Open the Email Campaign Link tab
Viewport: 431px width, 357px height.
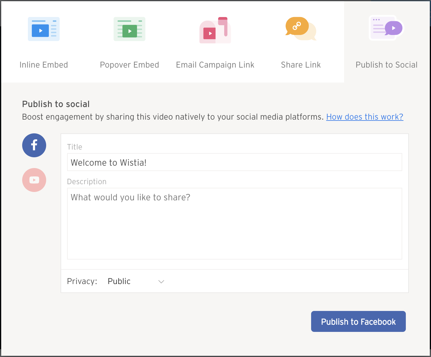215,42
